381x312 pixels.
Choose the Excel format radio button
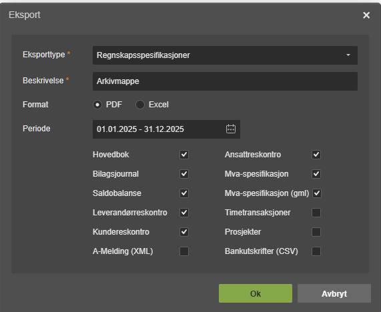point(140,105)
